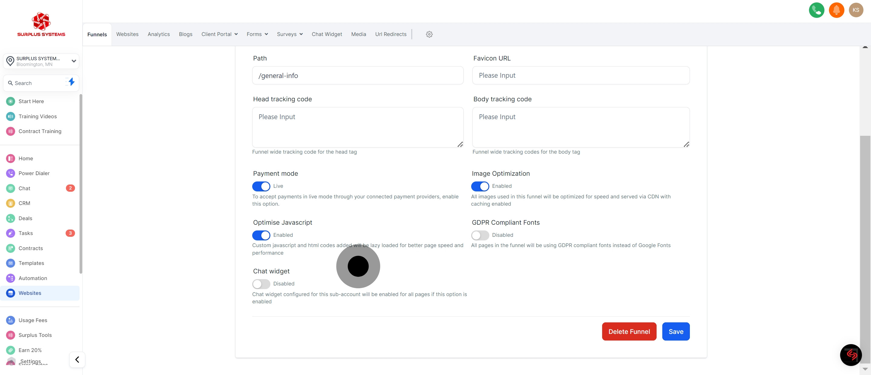Screen dimensions: 871x375
Task: Click the settings gear icon in top nav
Action: [429, 34]
